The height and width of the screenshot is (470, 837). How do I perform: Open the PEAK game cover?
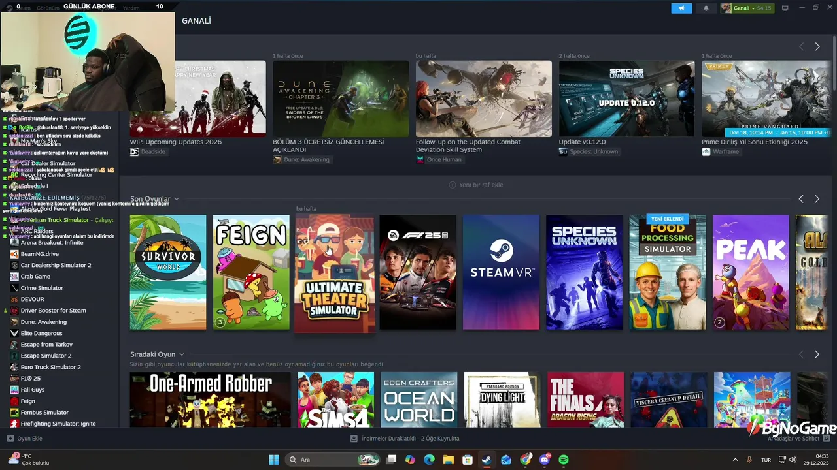[751, 272]
